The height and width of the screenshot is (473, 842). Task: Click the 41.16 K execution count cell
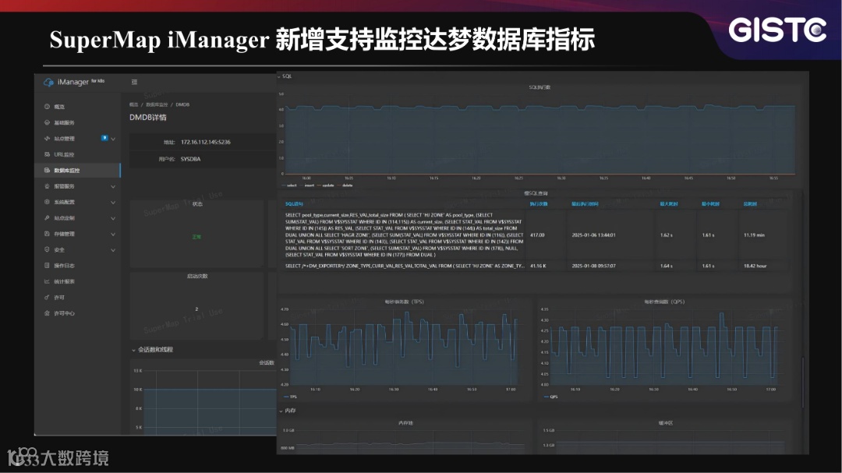[x=538, y=266]
